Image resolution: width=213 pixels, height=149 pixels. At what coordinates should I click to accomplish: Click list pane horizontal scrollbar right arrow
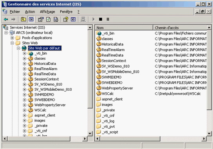[x=204, y=138]
